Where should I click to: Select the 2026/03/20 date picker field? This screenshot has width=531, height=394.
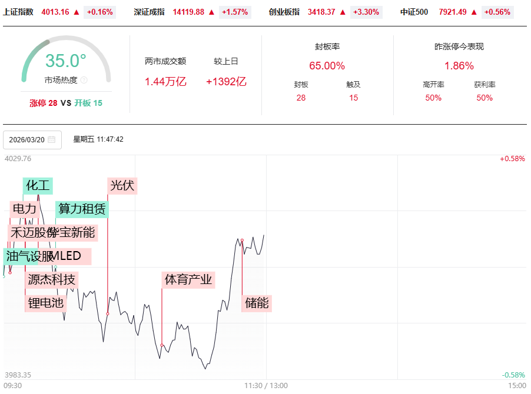pyautogui.click(x=32, y=140)
